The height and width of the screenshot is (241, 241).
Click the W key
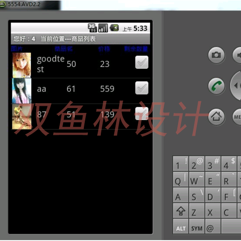197,179
